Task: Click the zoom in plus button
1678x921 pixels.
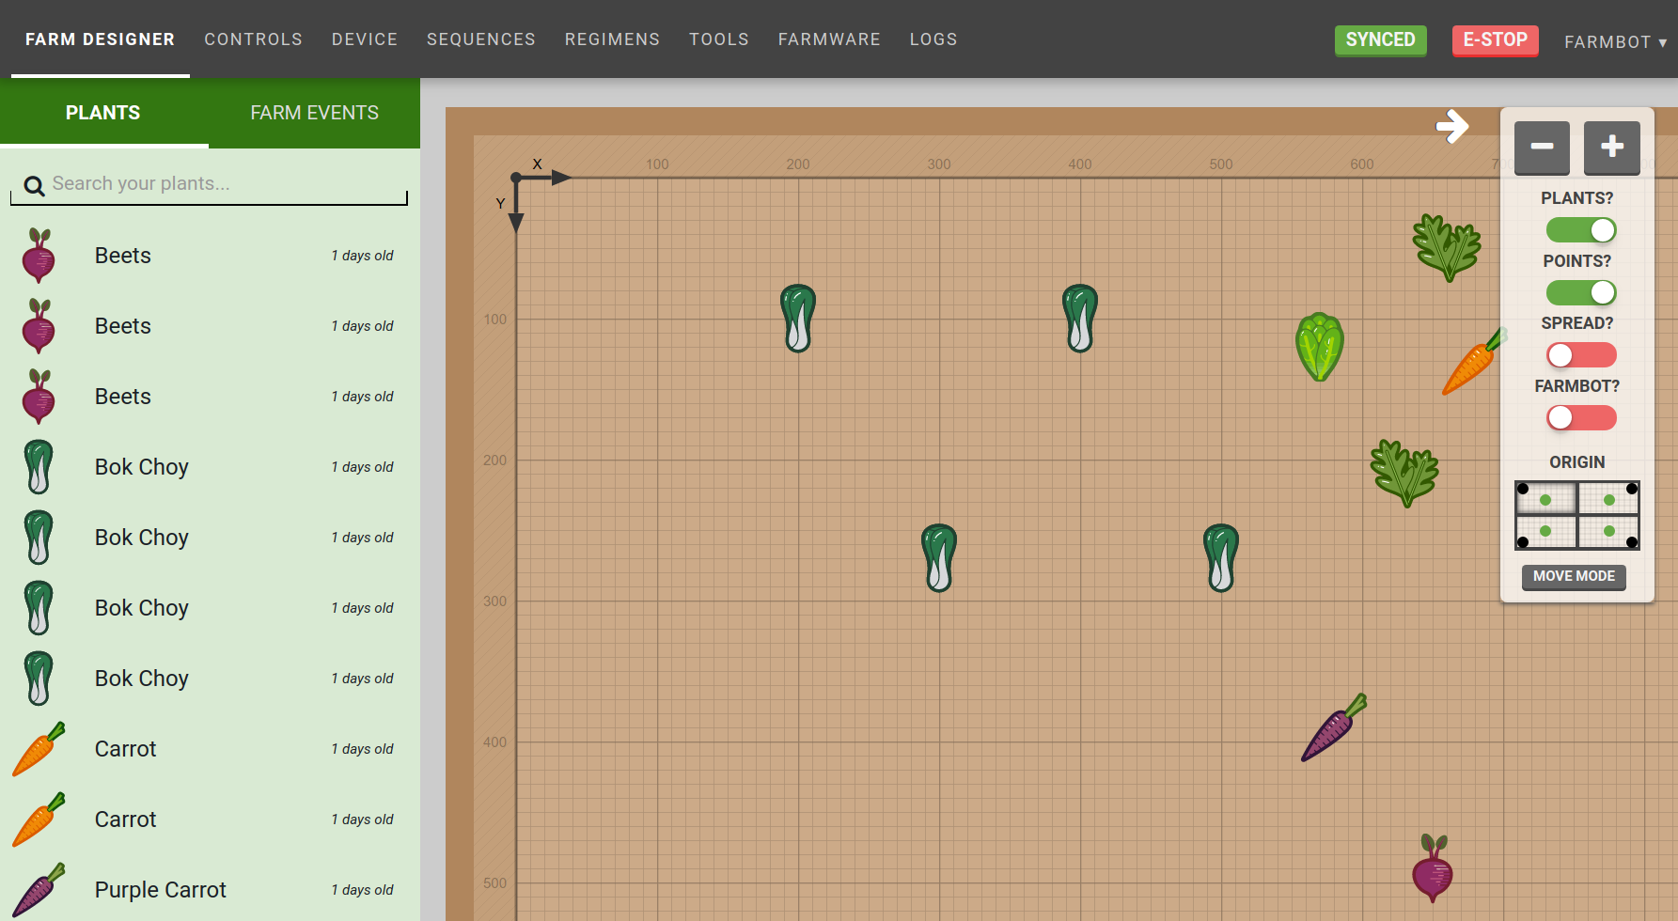Action: click(1611, 148)
